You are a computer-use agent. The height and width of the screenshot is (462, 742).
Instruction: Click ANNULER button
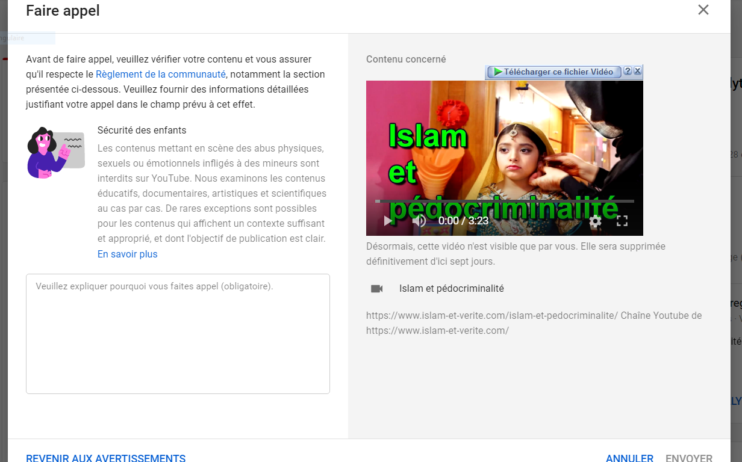[x=629, y=458]
